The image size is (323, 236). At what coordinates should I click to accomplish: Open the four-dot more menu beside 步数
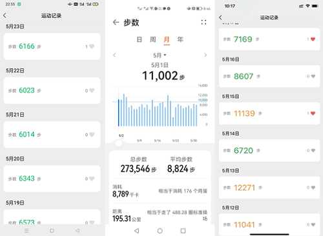click(x=203, y=22)
